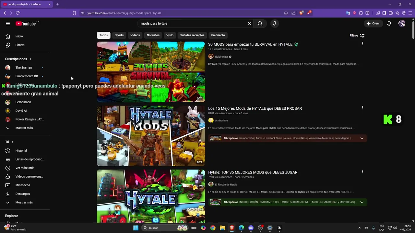Open options menu for TOP 35 video

tap(362, 172)
